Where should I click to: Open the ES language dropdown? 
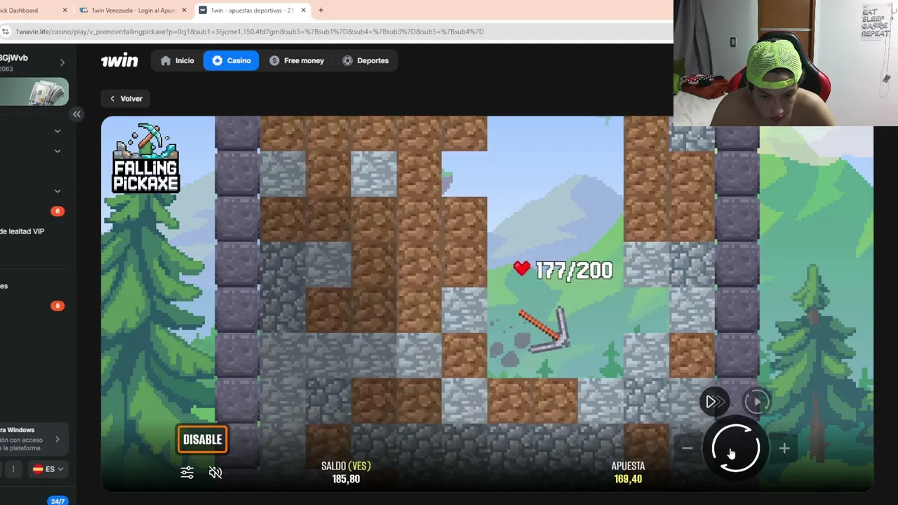[48, 469]
